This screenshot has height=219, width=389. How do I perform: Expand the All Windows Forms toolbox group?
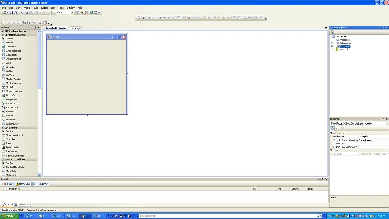(x=2, y=31)
